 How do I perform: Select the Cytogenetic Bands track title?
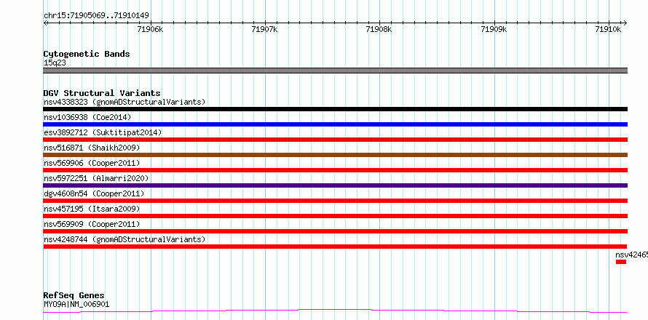coord(87,54)
